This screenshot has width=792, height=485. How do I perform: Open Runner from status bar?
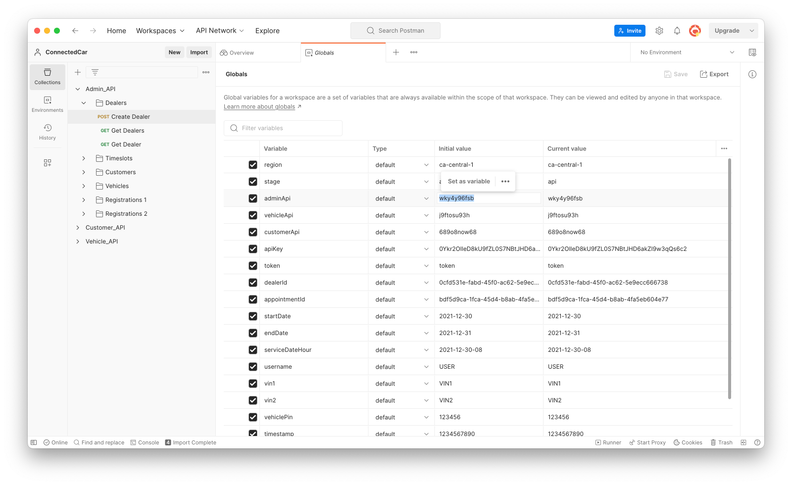click(x=608, y=442)
